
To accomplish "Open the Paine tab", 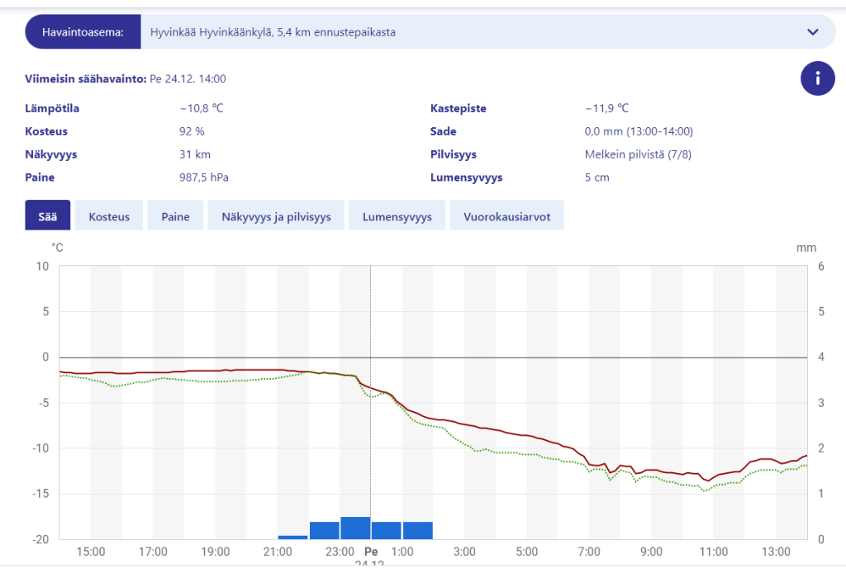I will click(175, 216).
